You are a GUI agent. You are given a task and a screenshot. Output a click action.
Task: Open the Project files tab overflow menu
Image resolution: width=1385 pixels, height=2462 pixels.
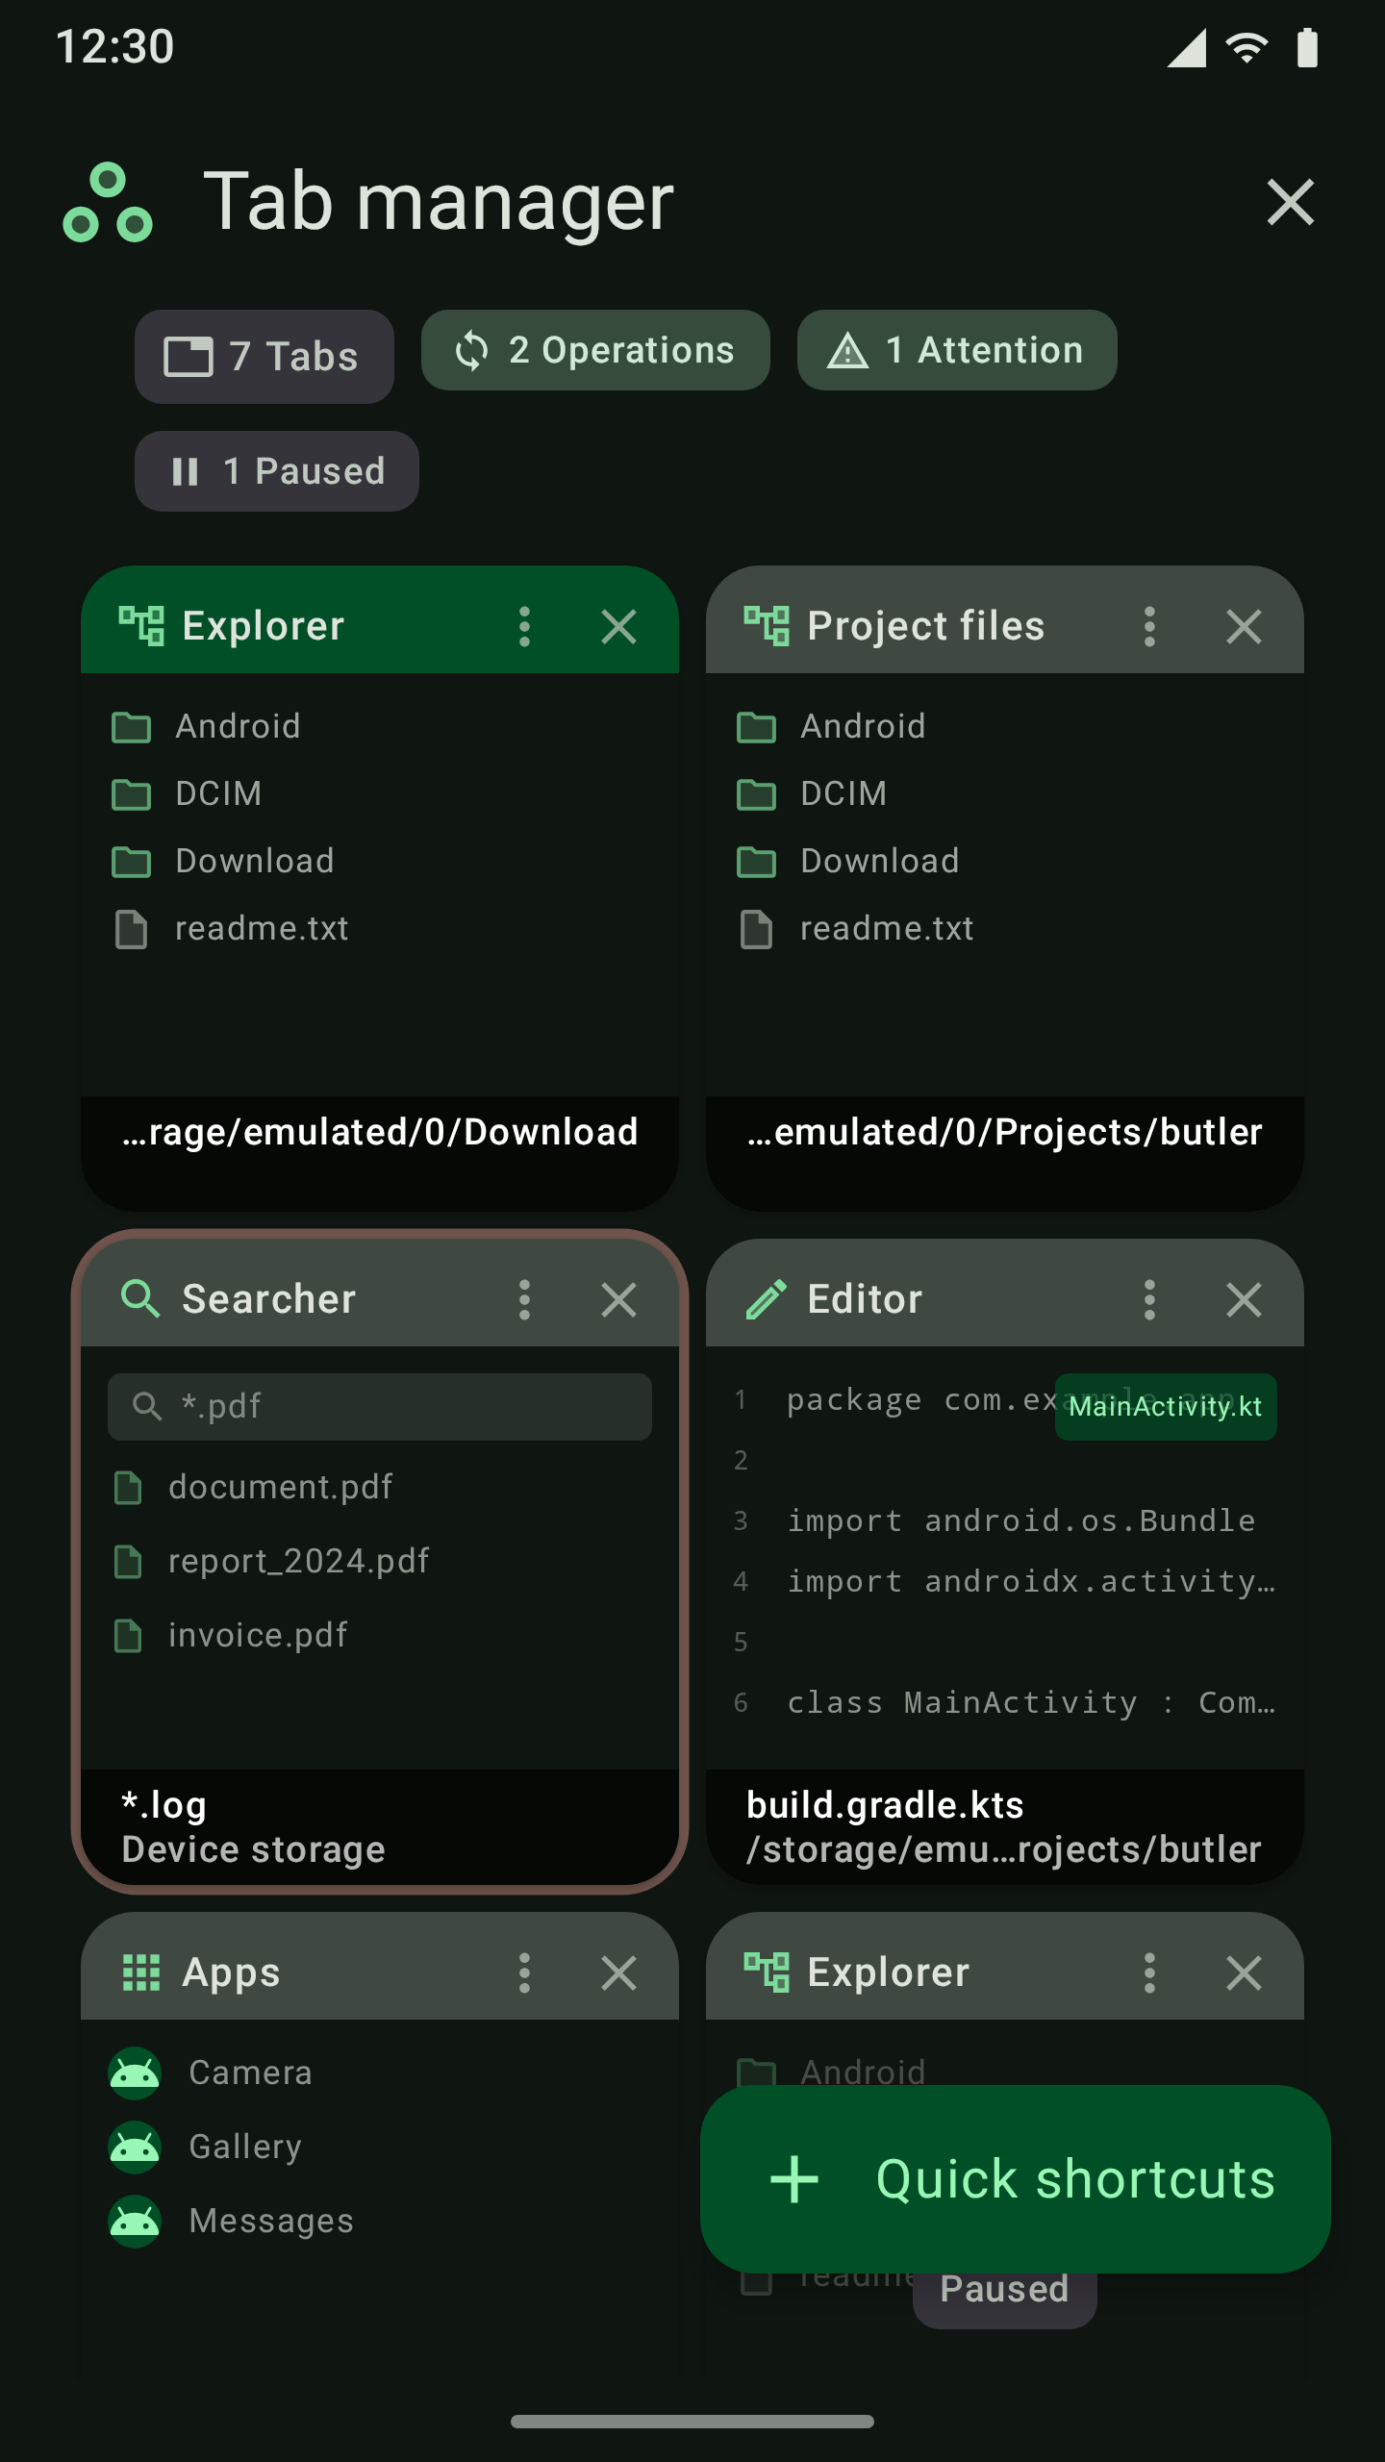[1149, 627]
